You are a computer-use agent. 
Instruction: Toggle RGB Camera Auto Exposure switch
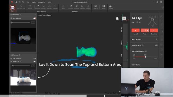coord(35,59)
